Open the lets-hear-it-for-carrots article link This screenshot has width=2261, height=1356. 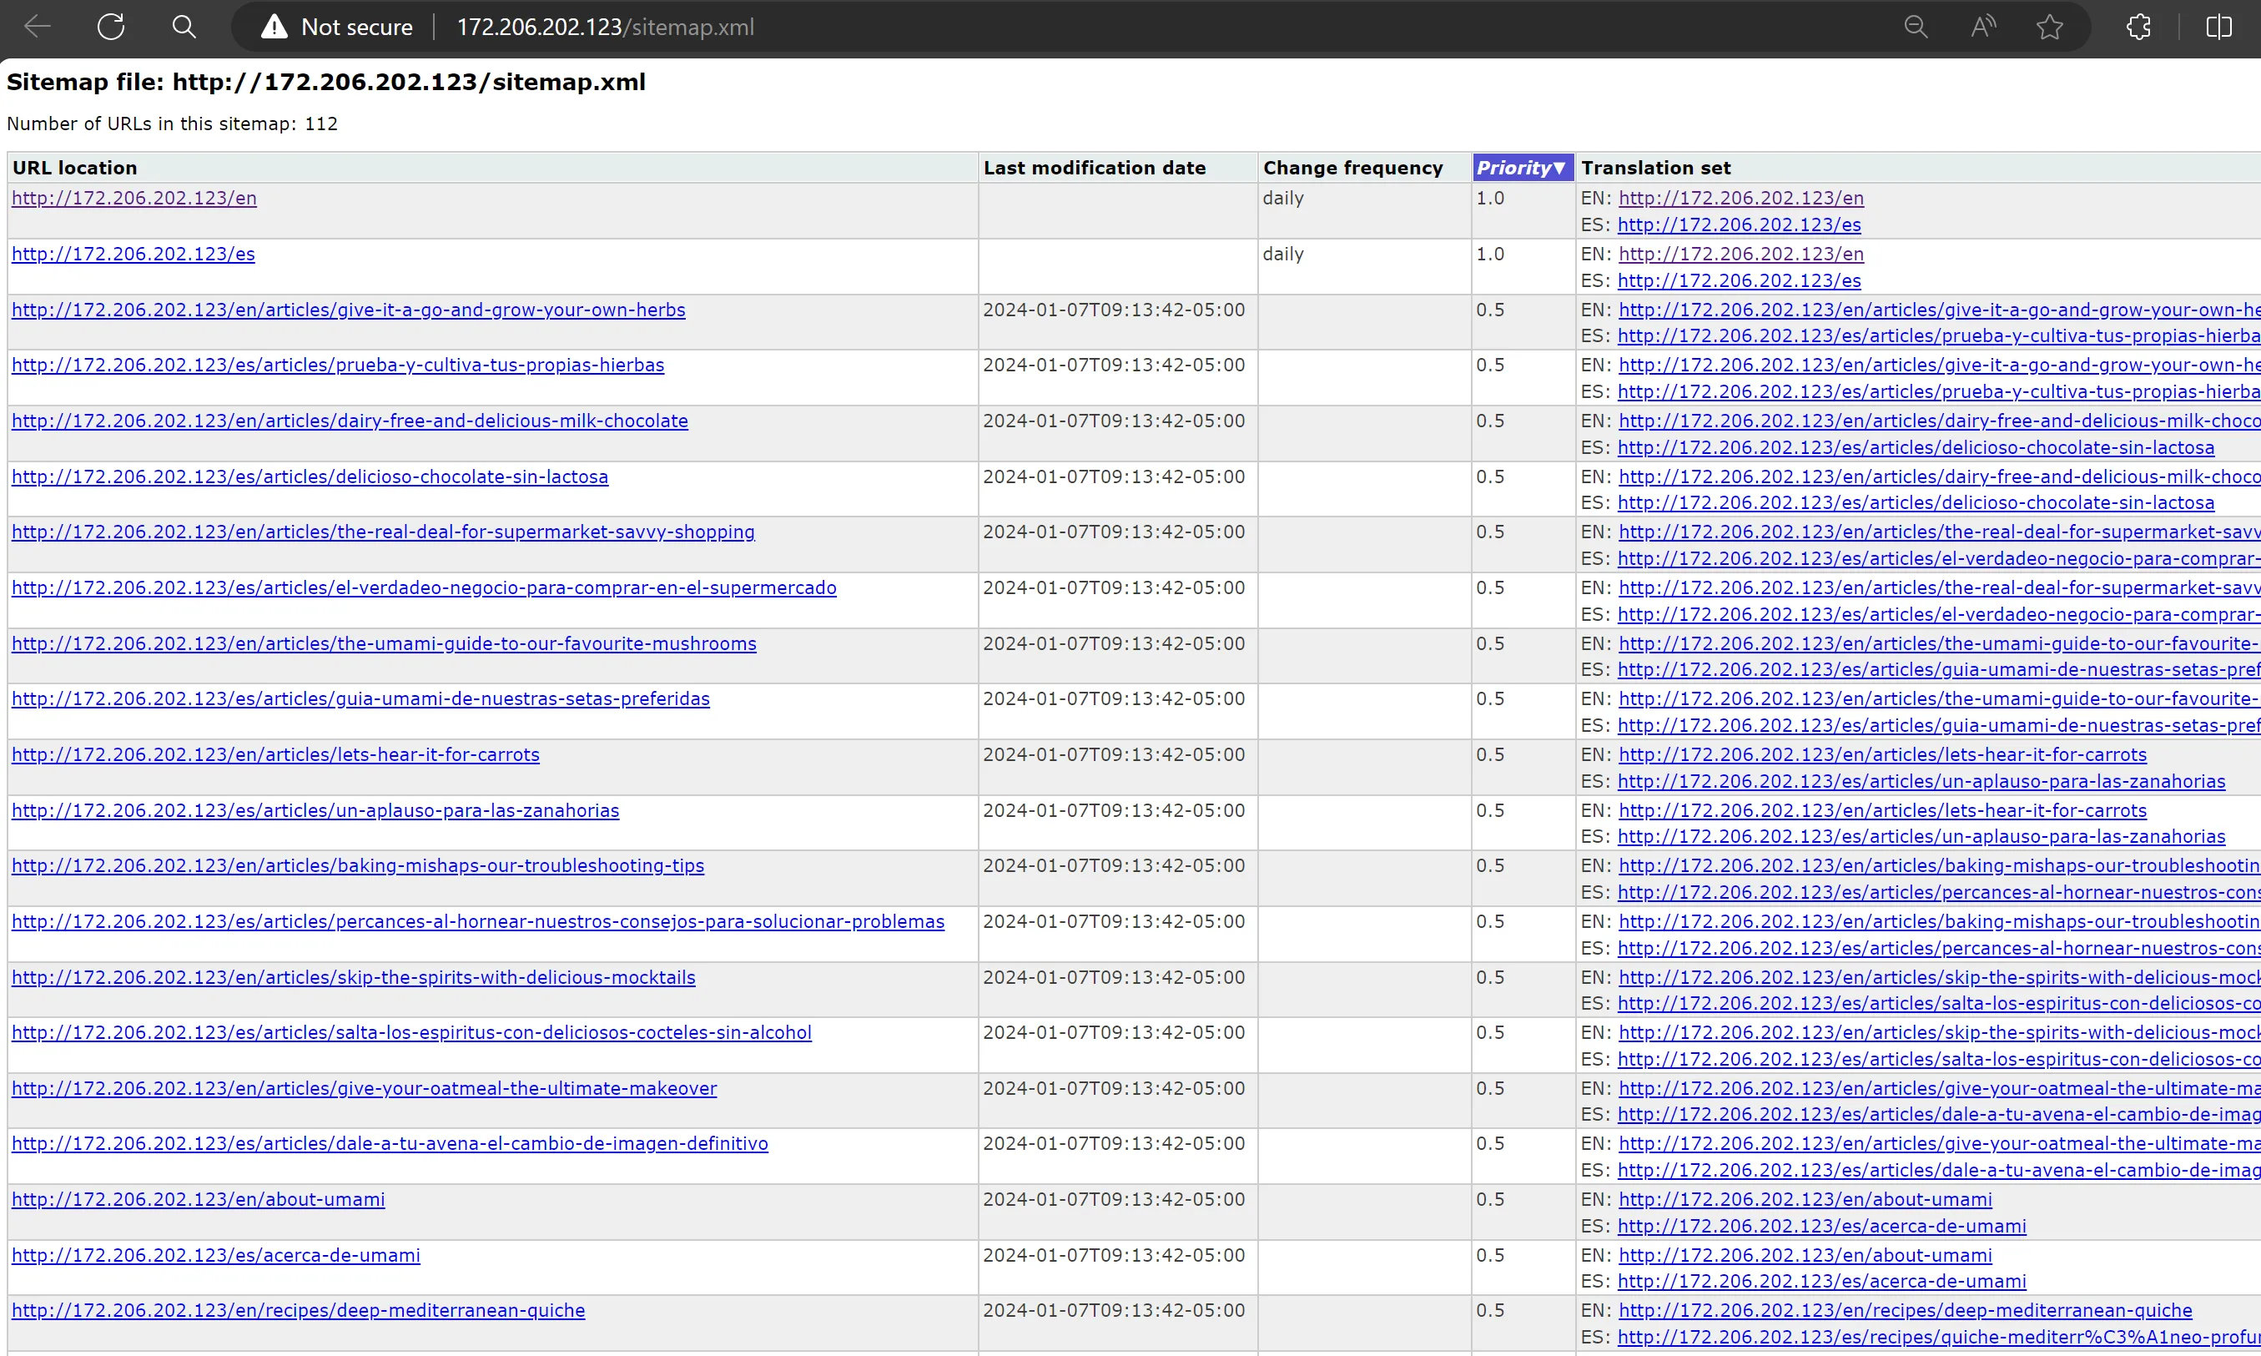coord(276,754)
